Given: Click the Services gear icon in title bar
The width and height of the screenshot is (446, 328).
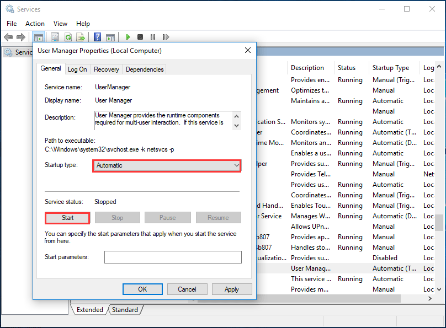Looking at the screenshot, I should point(10,9).
